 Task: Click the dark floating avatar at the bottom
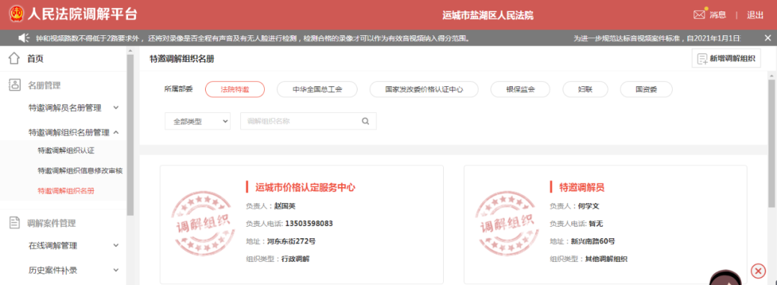point(726,279)
